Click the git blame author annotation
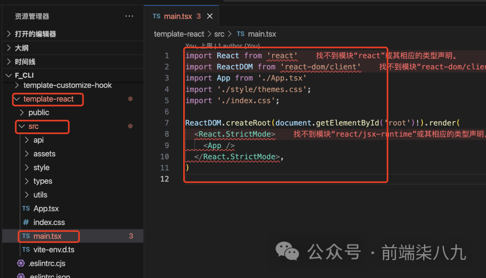The width and height of the screenshot is (486, 278). tap(223, 46)
